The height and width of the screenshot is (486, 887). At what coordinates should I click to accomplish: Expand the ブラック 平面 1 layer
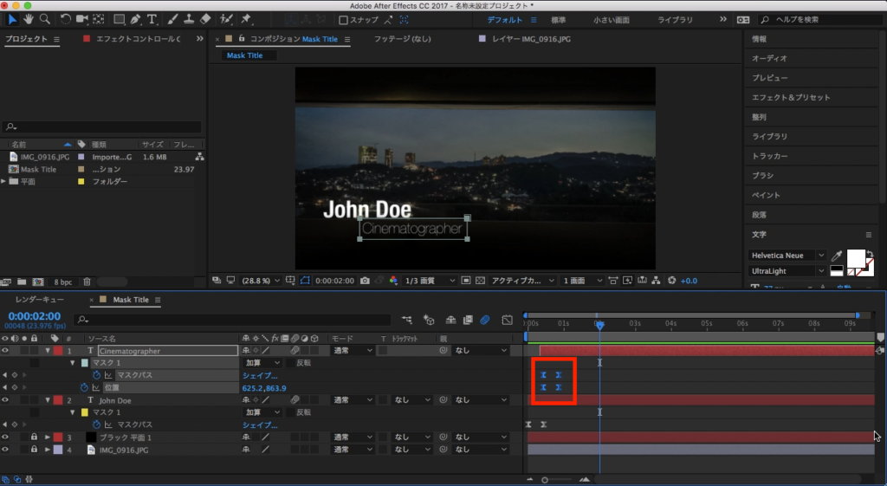click(x=47, y=437)
